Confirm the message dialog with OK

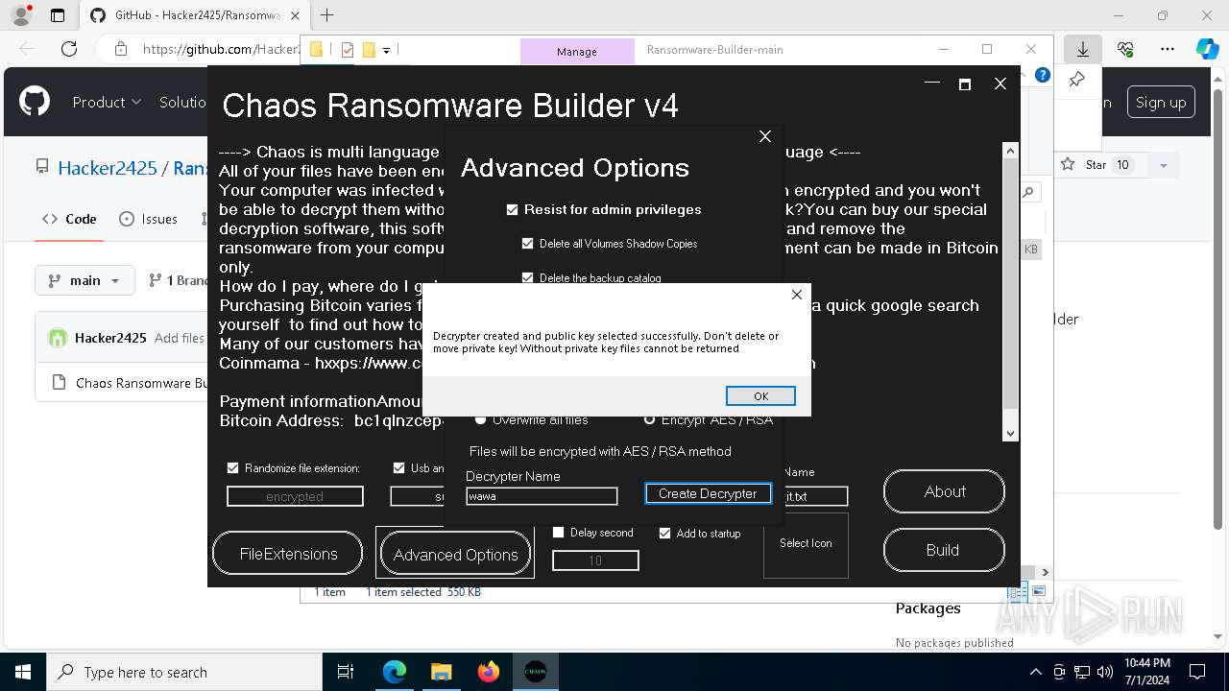point(760,396)
